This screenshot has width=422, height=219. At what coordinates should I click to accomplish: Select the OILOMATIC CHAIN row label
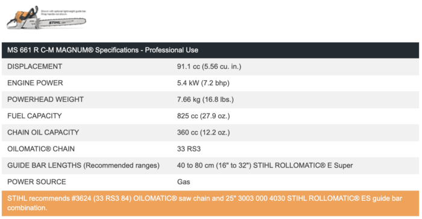click(x=41, y=148)
